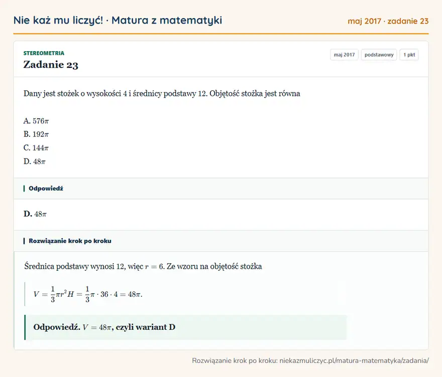Select answer option B. 192π
Screen dimensions: 442x377
point(36,134)
